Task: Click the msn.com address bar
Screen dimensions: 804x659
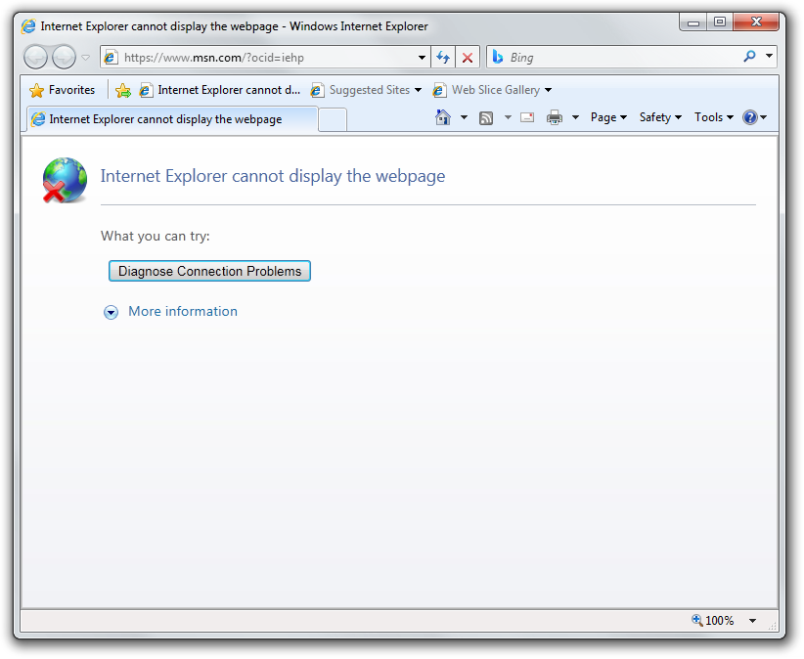Action: [x=267, y=58]
